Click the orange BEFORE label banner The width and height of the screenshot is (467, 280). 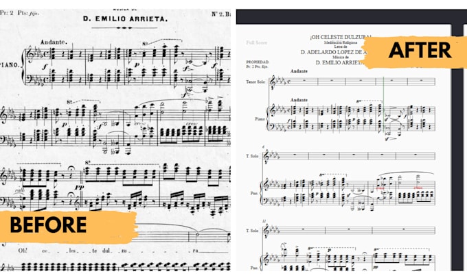(x=69, y=226)
